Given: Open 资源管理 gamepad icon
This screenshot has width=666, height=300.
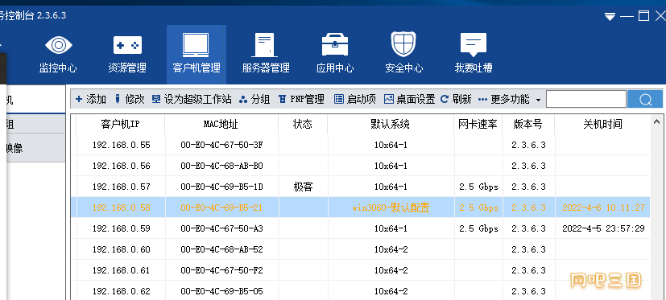Looking at the screenshot, I should [127, 45].
